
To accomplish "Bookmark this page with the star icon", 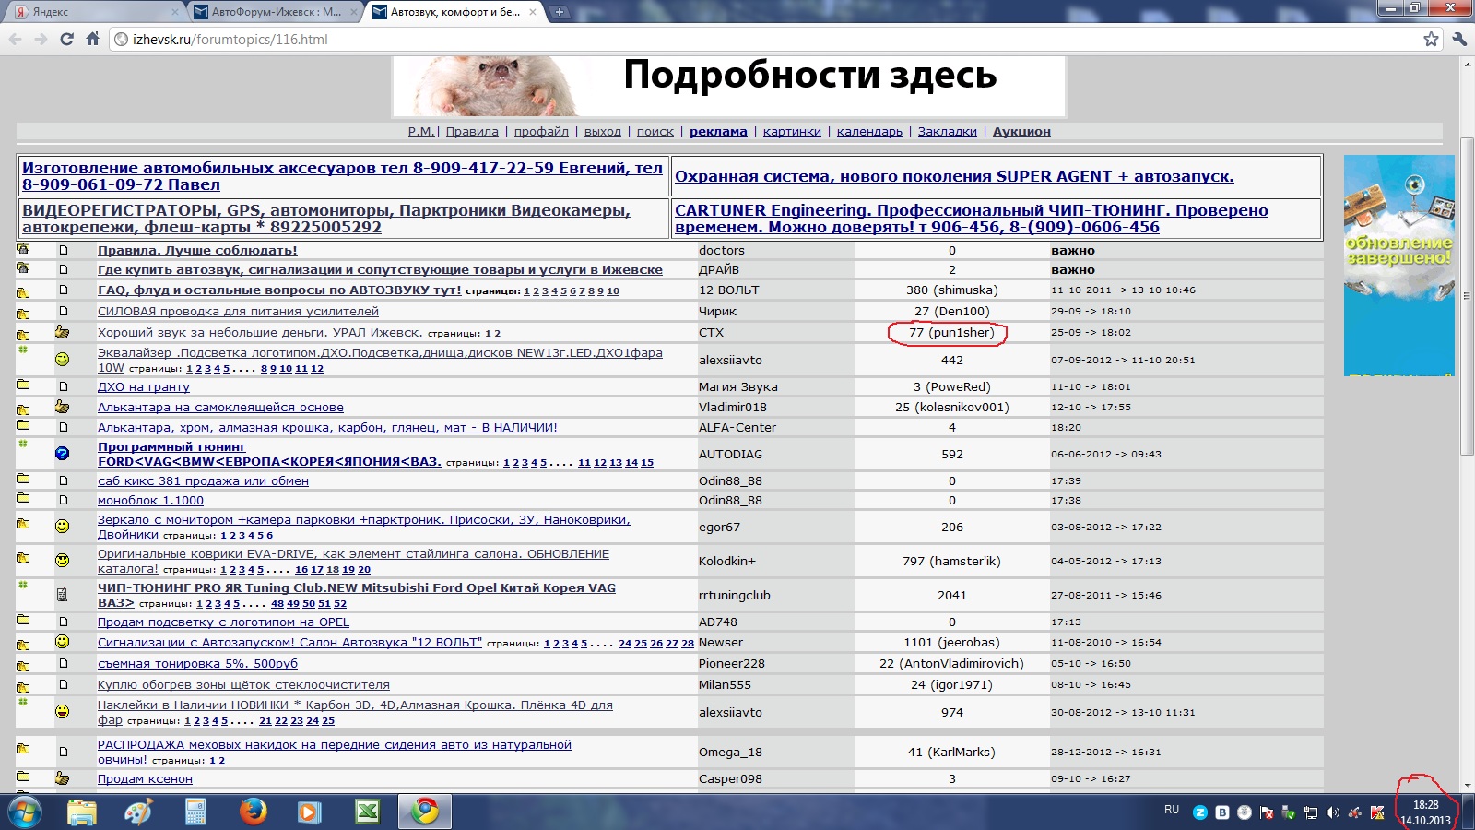I will pyautogui.click(x=1431, y=39).
